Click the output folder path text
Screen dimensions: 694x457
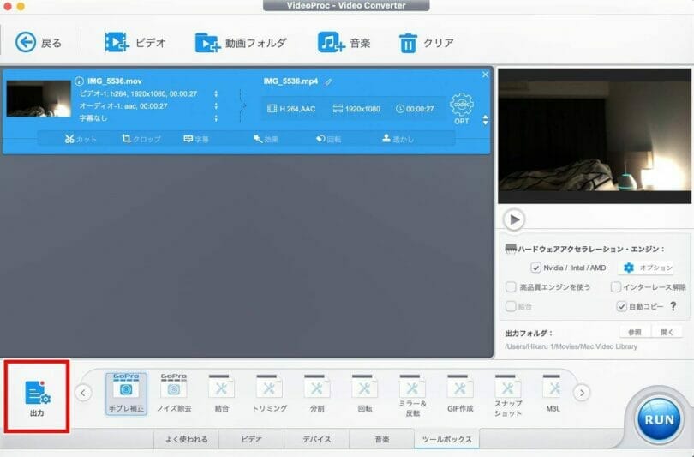[x=571, y=346]
